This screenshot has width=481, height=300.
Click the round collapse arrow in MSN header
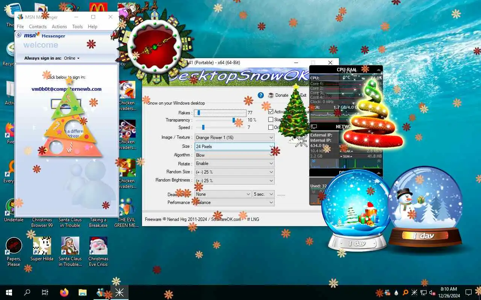[x=19, y=35]
